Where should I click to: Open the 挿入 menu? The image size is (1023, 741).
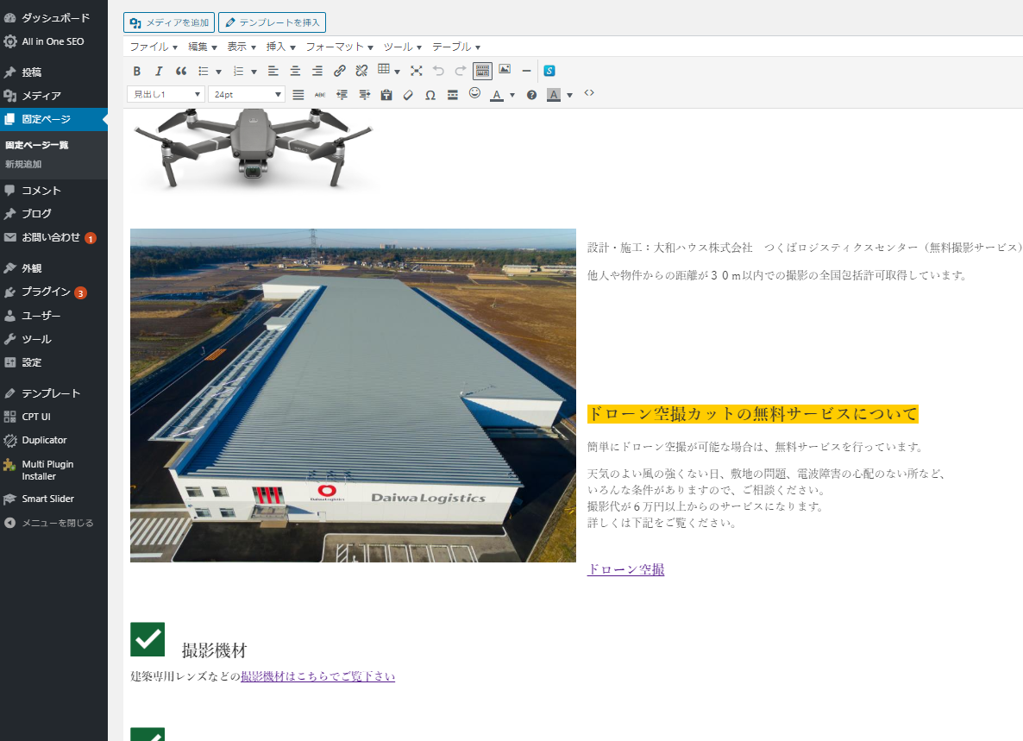tap(280, 47)
